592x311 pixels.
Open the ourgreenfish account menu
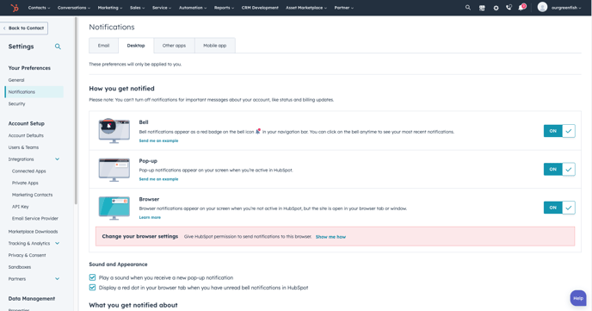(566, 8)
